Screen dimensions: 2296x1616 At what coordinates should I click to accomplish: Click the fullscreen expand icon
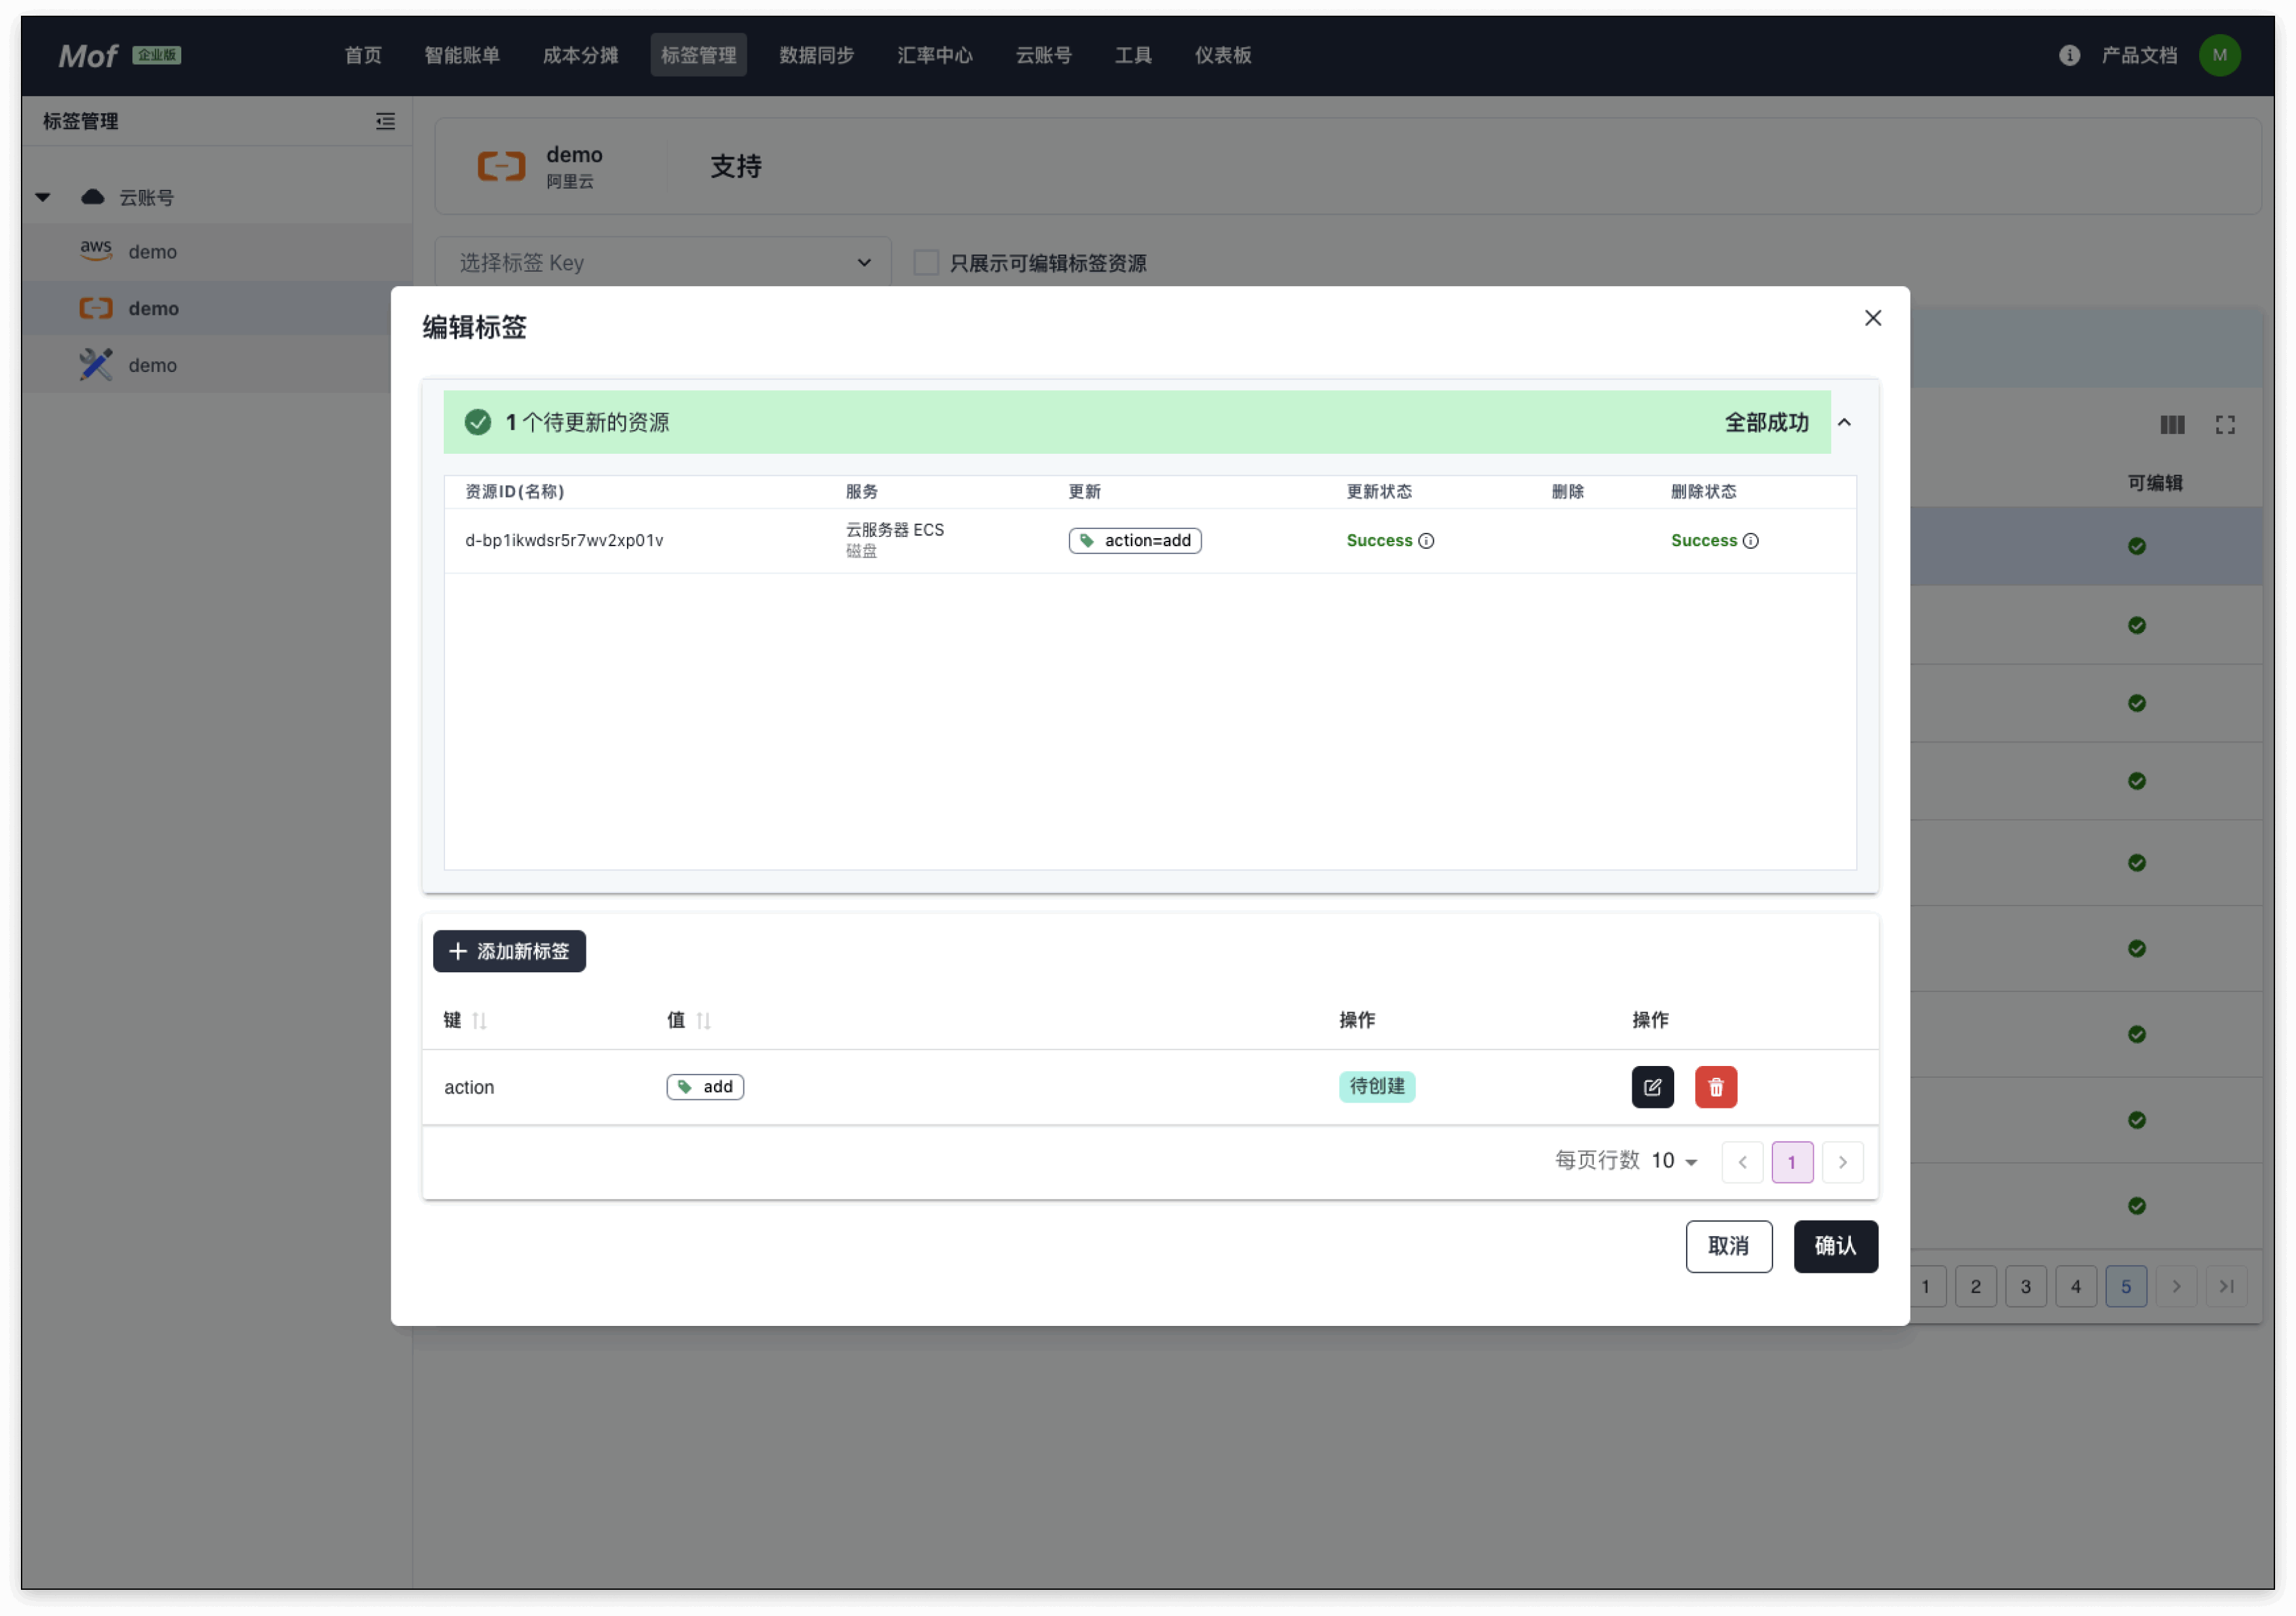point(2225,425)
